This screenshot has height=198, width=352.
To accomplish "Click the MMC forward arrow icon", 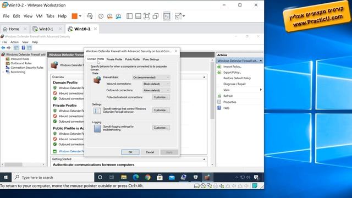I will point(9,48).
